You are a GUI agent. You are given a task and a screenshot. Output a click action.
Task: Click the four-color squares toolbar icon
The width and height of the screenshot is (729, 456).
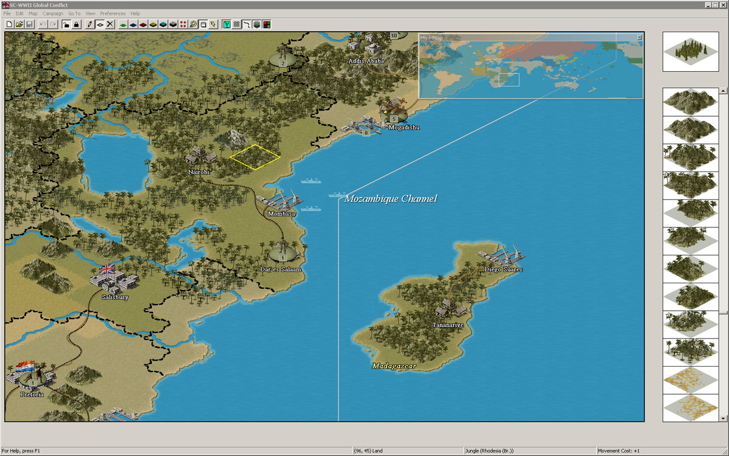(x=267, y=24)
